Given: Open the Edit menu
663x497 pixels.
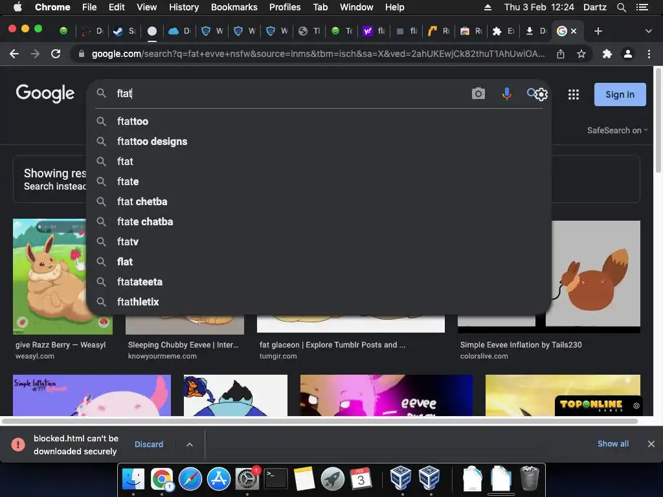Looking at the screenshot, I should pyautogui.click(x=117, y=7).
